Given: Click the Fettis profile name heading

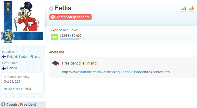Looking at the screenshot, I should [63, 8].
